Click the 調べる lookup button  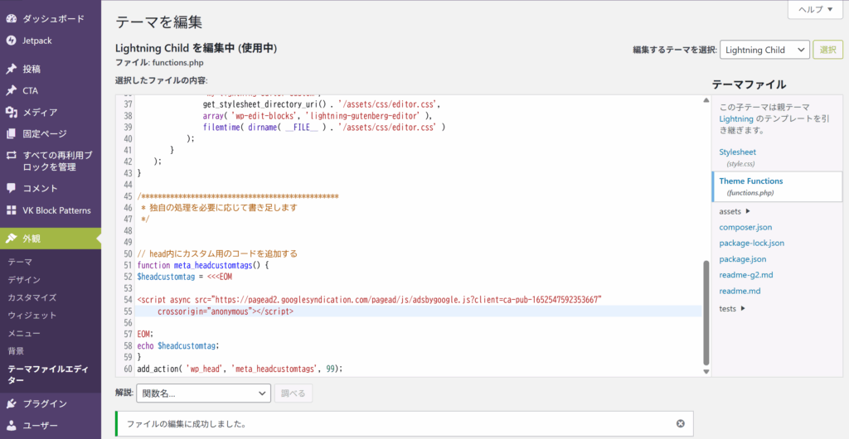[294, 393]
